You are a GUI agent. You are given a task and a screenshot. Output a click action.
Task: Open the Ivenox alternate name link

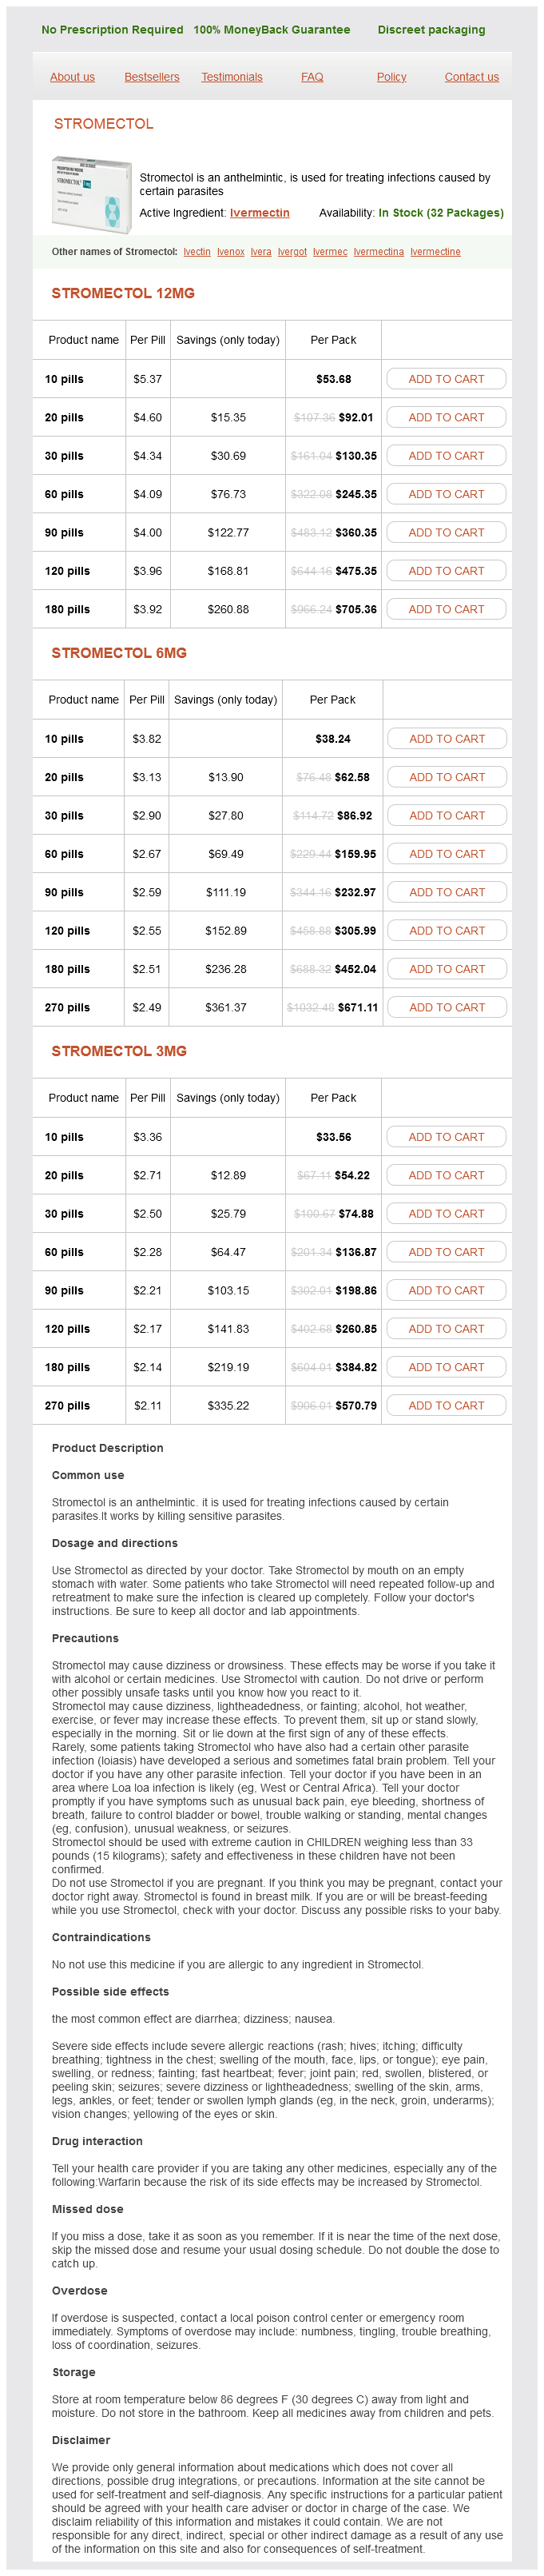point(231,252)
